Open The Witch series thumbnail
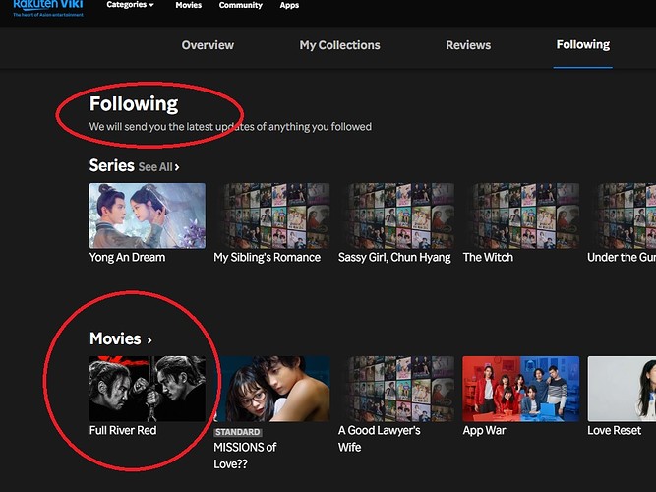This screenshot has height=492, width=656. [x=521, y=215]
